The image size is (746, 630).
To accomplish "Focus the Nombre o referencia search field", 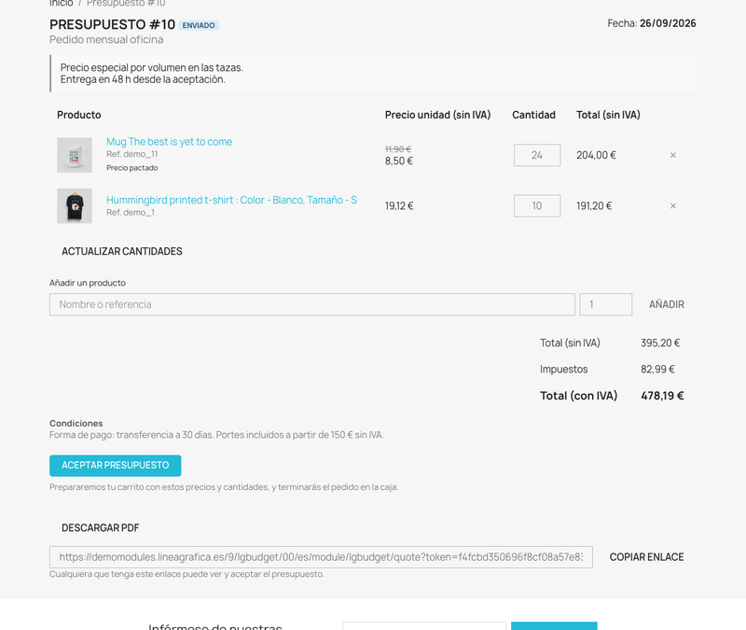I will [x=312, y=304].
